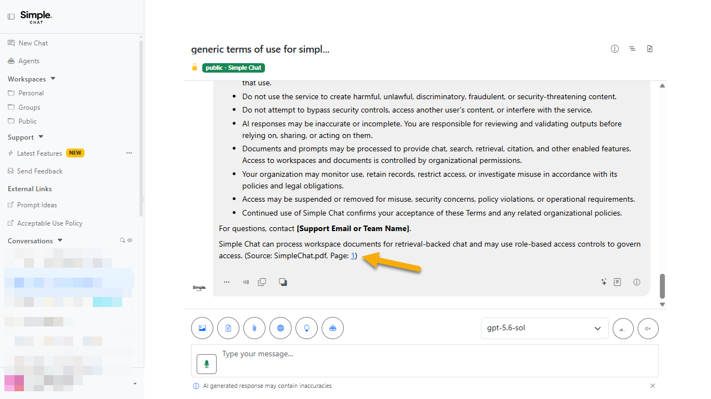Click the yellow lock icon under title
This screenshot has width=711, height=399.
[194, 68]
